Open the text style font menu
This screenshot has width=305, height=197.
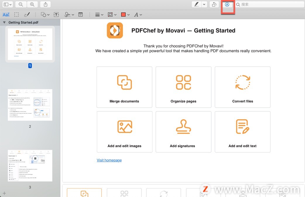138,15
